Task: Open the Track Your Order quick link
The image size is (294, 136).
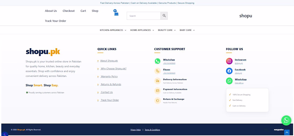Action: 110,100
